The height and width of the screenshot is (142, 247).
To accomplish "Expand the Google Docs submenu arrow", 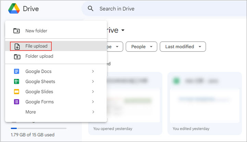I will point(93,71).
